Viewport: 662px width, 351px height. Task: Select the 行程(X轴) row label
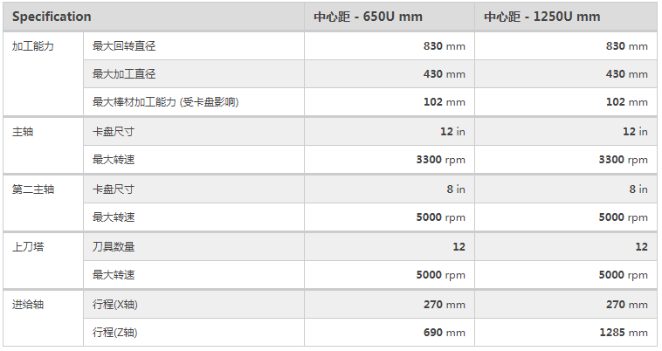click(114, 305)
